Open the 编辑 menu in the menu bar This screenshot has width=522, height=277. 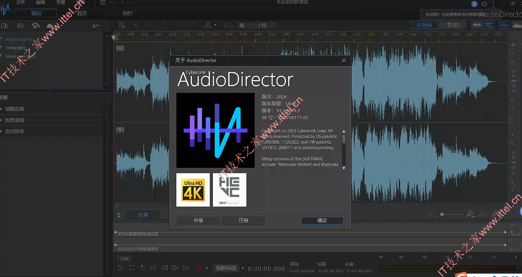(40, 2)
